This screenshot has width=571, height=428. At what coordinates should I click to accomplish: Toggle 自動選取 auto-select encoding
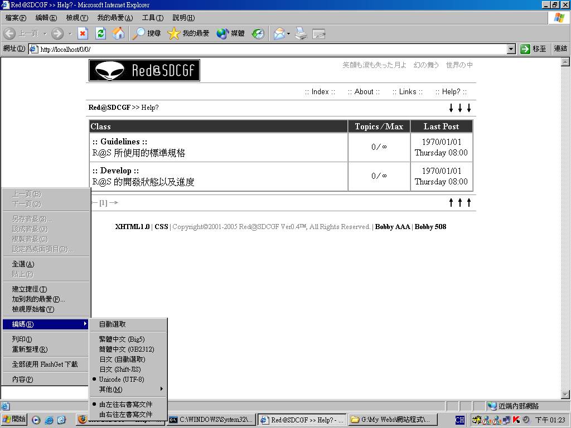tap(128, 324)
